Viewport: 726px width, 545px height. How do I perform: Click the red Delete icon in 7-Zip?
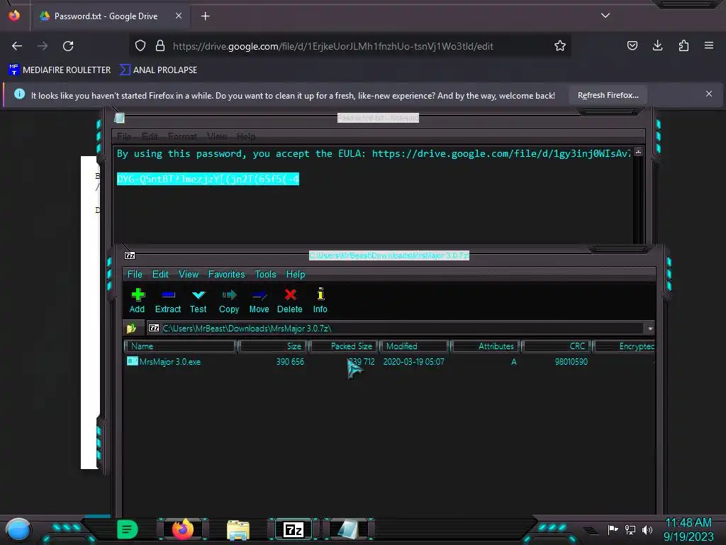click(290, 301)
